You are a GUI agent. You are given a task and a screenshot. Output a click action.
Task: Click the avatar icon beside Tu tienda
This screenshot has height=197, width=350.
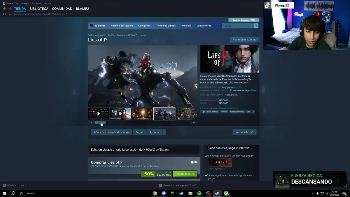(92, 26)
